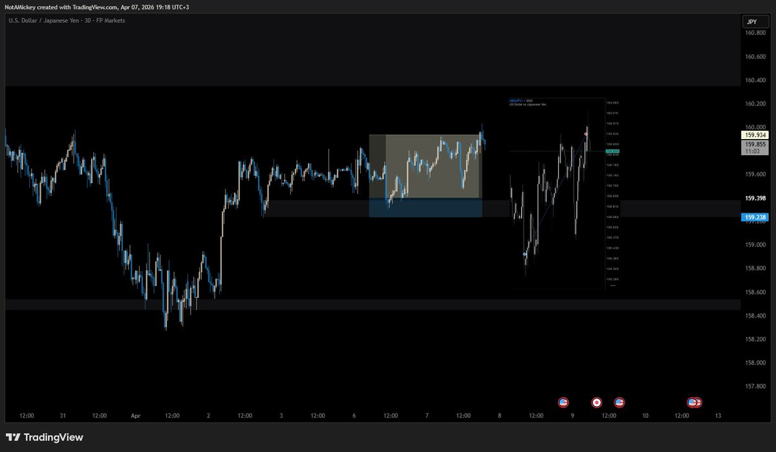This screenshot has width=776, height=452.
Task: Click the 8 date label on the time axis
Action: pos(500,416)
